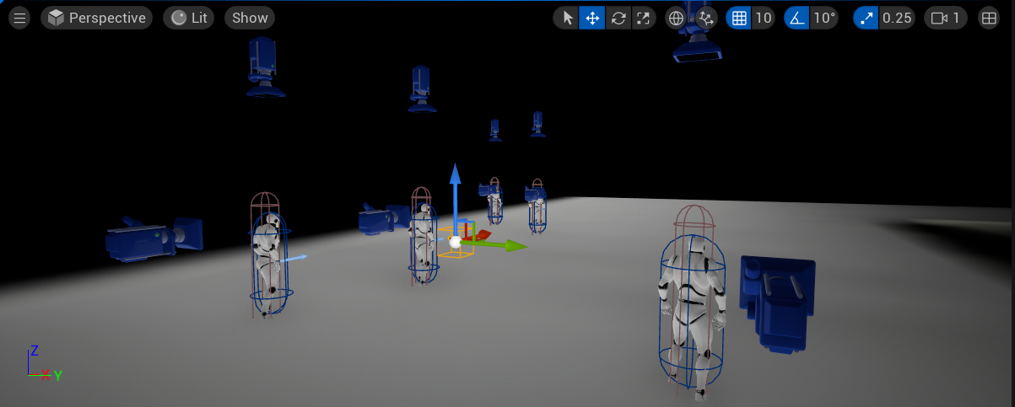This screenshot has width=1015, height=407.
Task: Toggle scale snapping on or off
Action: (866, 18)
